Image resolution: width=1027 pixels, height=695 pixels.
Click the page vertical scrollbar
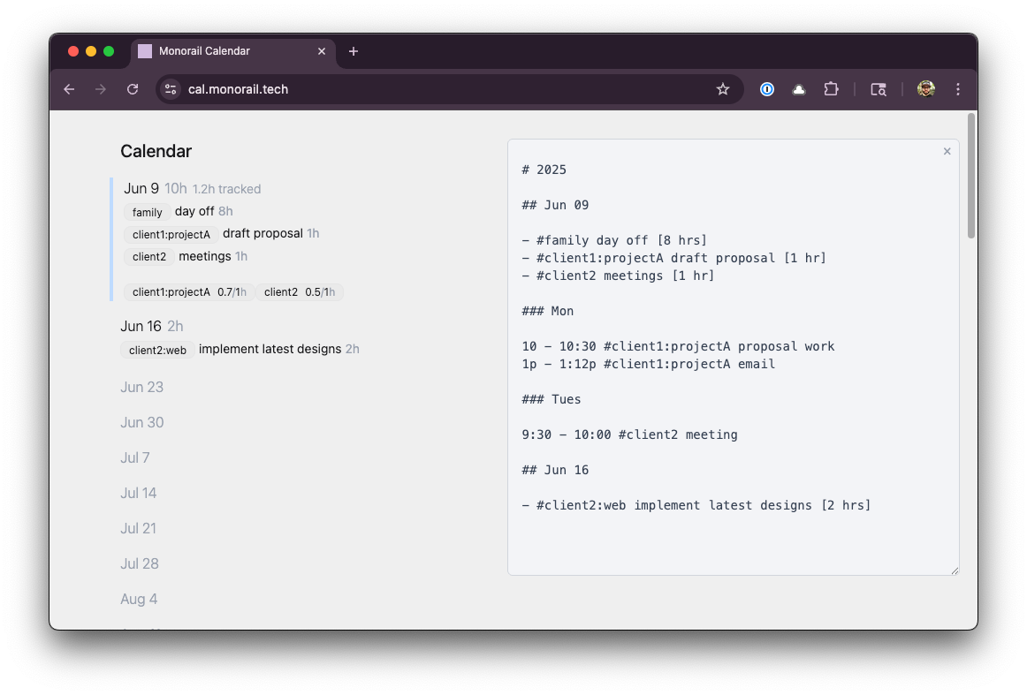971,176
